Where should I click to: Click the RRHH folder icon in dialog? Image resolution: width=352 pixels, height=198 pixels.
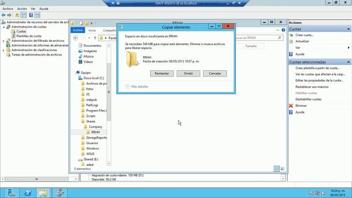click(132, 59)
